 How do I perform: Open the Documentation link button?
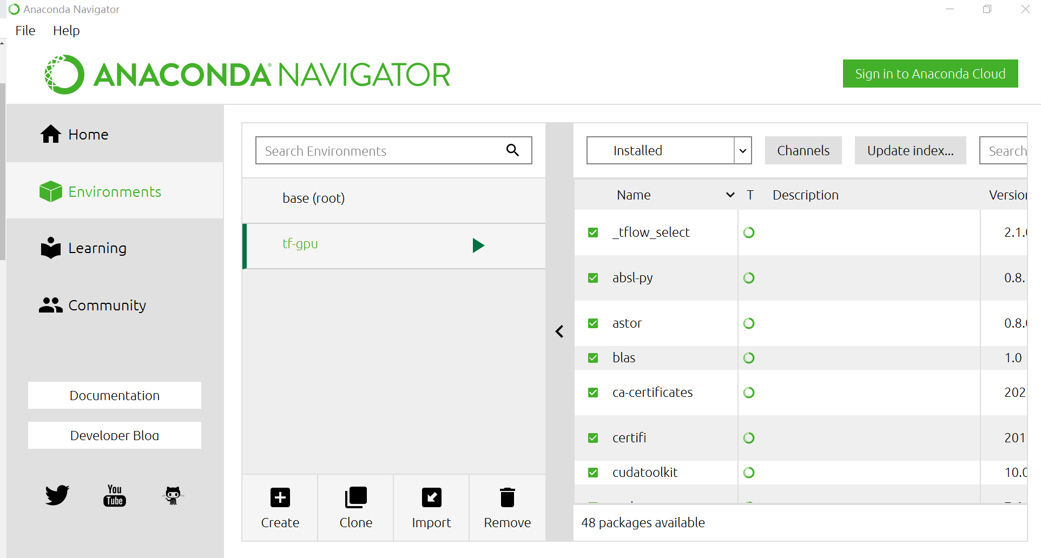click(115, 395)
